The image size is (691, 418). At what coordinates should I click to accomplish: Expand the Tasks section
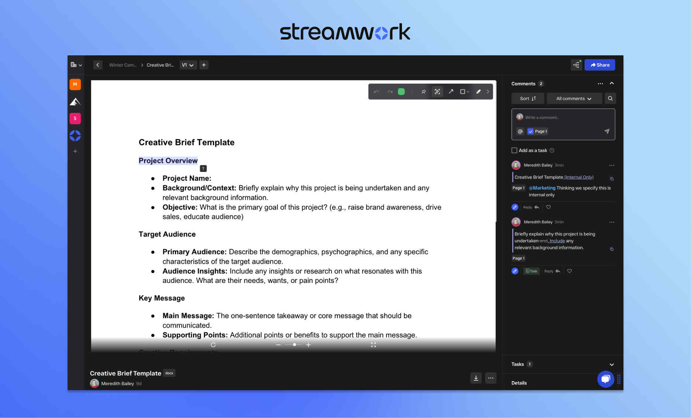pyautogui.click(x=611, y=364)
